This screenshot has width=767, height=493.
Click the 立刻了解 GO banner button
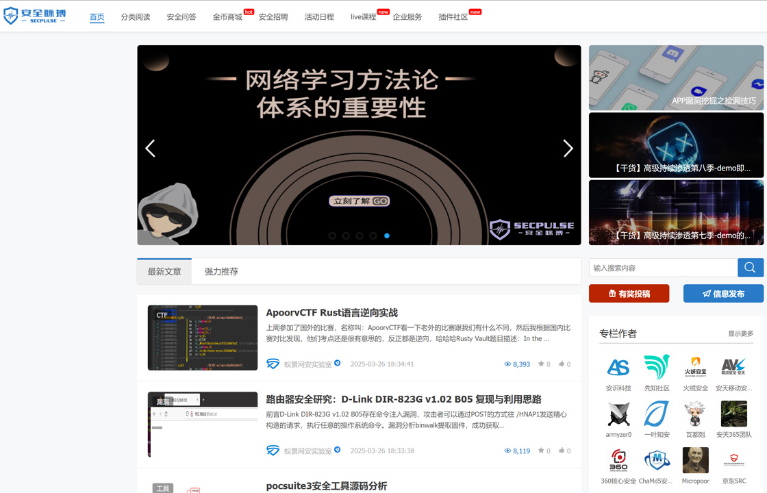point(360,201)
